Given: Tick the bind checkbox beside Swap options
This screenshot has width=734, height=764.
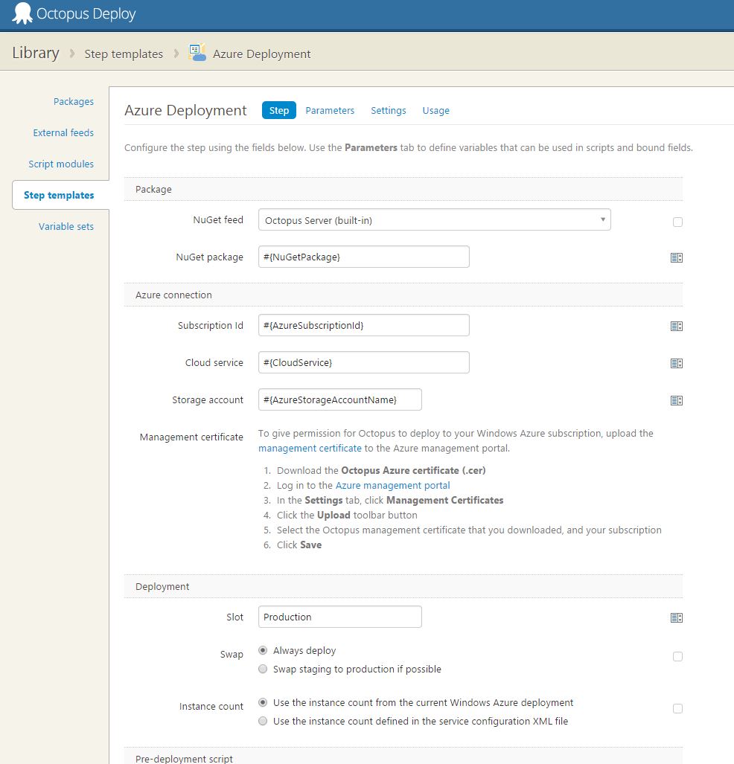Looking at the screenshot, I should 677,656.
